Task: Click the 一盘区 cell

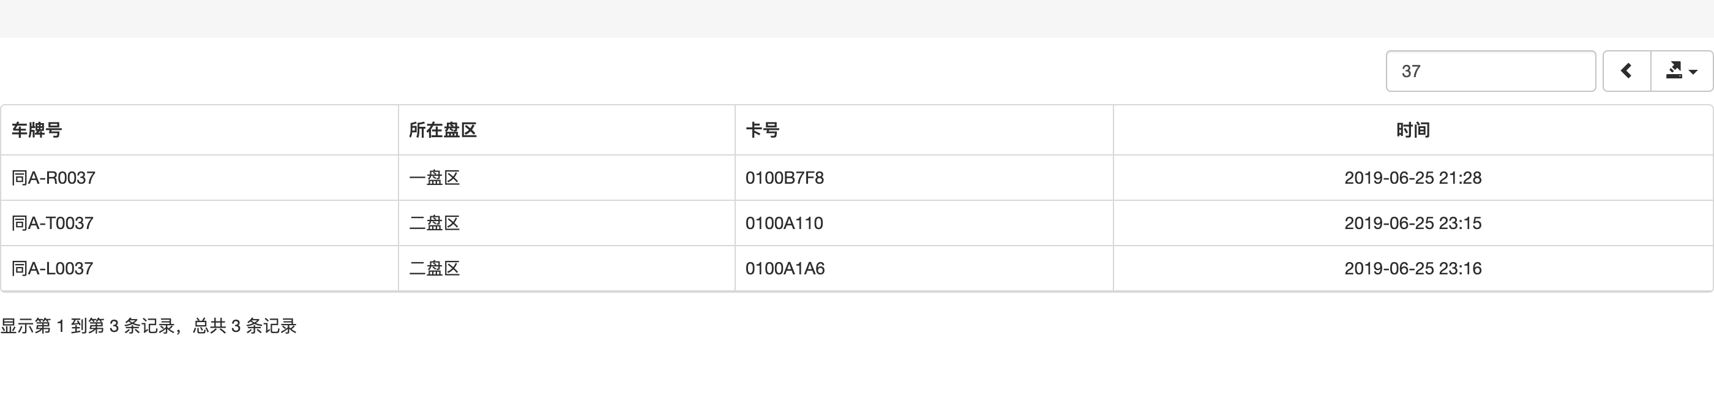Action: tap(435, 178)
